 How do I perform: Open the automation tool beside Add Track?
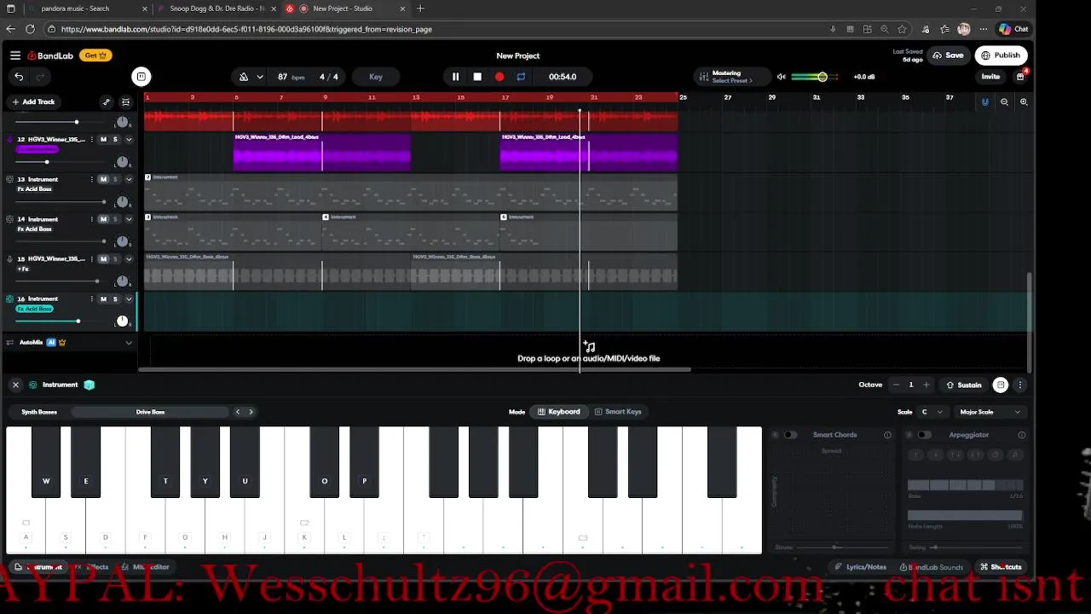(x=107, y=101)
